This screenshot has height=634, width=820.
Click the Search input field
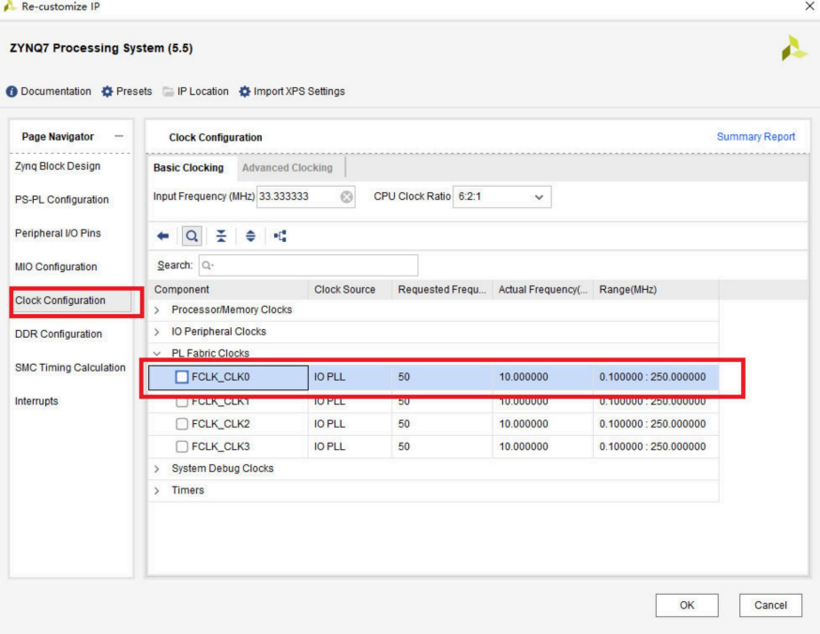pos(310,265)
